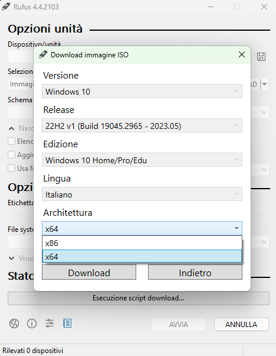276x356 pixels.
Task: Toggle the Elenc... checkbox in the Rufus window
Action: 12,141
